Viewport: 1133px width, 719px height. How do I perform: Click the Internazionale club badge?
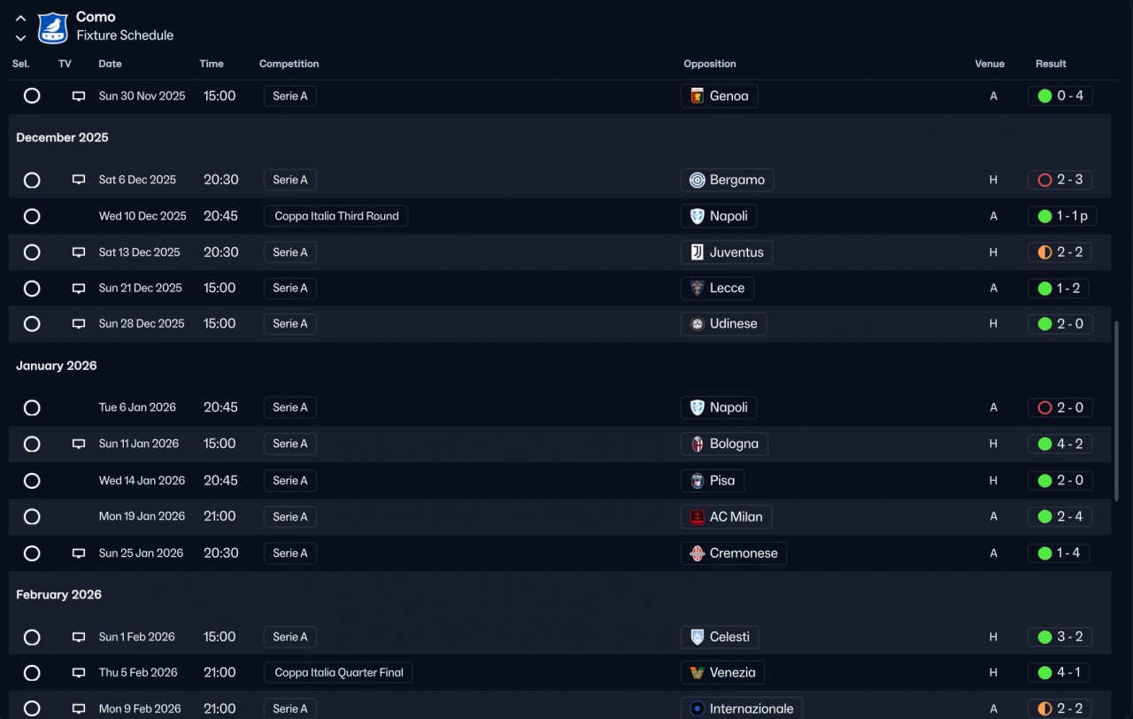(x=698, y=708)
